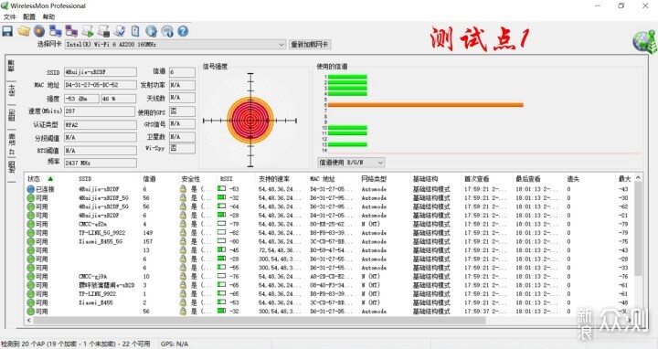Open the 信道使用 B/G/N dropdown
658x349 pixels.
tap(351, 163)
